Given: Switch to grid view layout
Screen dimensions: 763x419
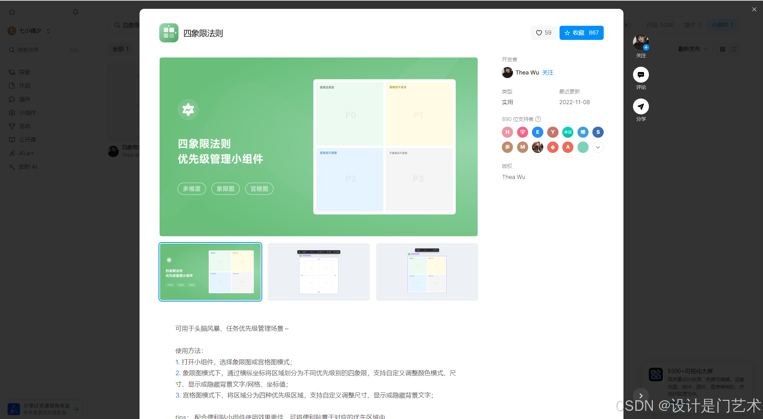Looking at the screenshot, I should coord(722,49).
